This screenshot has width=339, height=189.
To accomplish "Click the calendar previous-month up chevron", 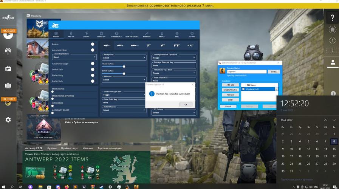I will tap(325, 120).
